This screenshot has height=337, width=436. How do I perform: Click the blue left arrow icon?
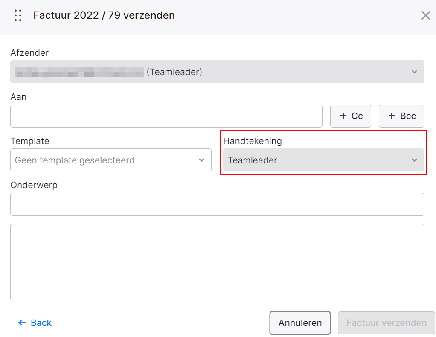tap(22, 323)
